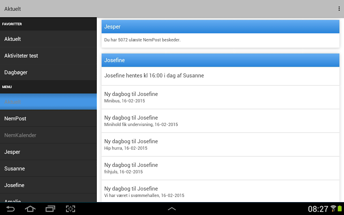Screen dimensions: 344x215
Task: Open Dagbøger favorite
Action: point(48,72)
